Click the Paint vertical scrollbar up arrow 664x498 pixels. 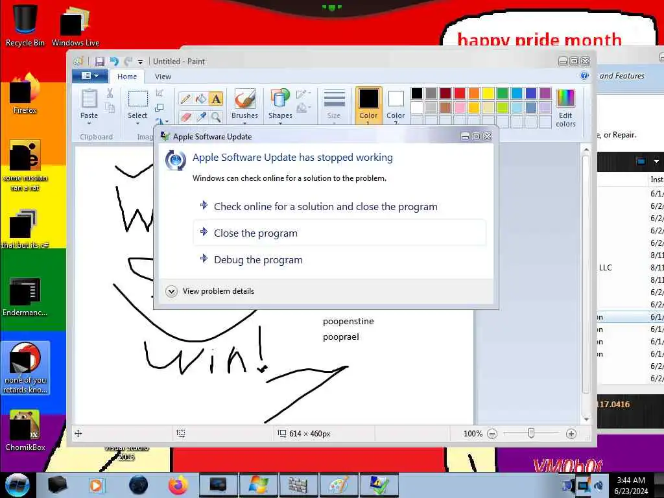coord(586,150)
